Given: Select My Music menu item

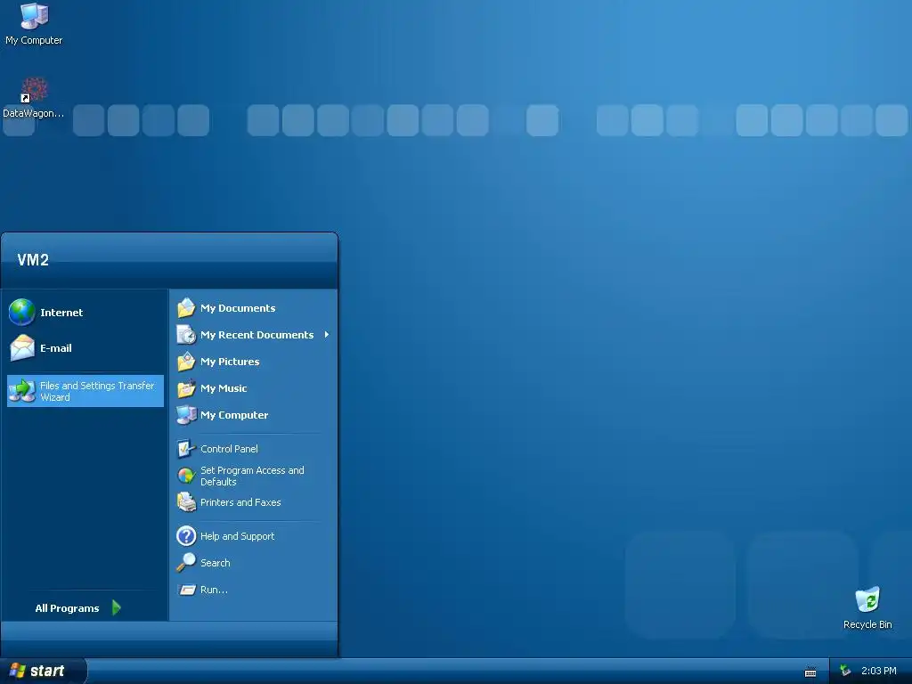Looking at the screenshot, I should [254, 388].
